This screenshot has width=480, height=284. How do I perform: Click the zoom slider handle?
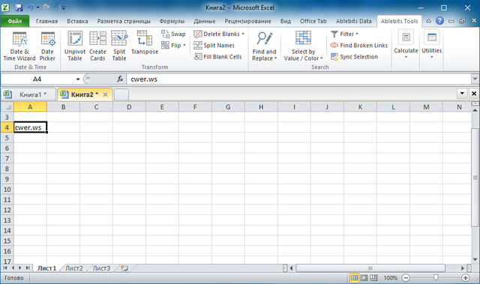pos(436,277)
